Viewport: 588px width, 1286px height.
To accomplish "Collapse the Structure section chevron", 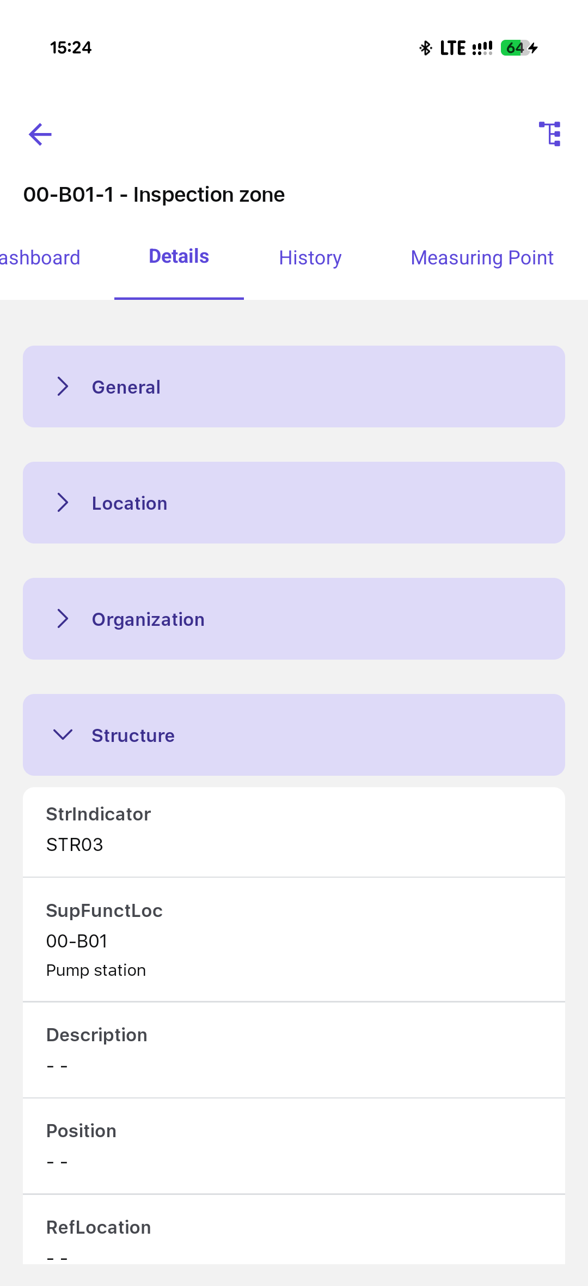I will [63, 735].
